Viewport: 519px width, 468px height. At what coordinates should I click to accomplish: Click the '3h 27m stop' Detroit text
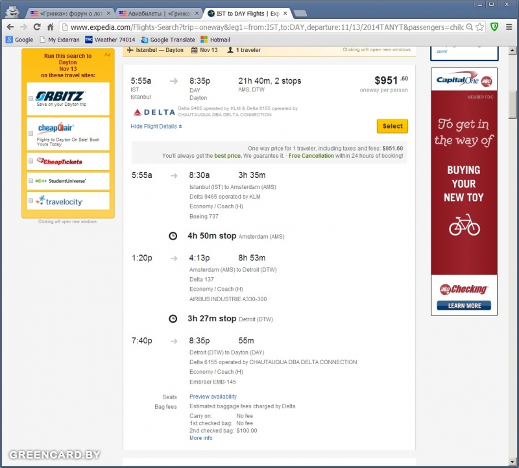click(x=212, y=319)
